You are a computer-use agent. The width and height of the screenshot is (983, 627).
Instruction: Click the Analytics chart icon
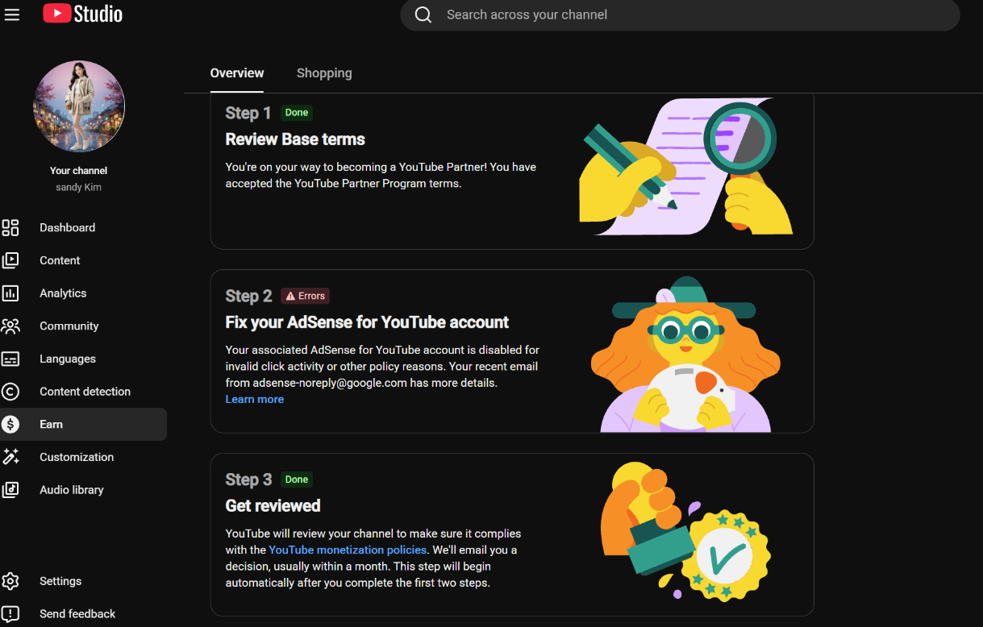click(x=10, y=293)
